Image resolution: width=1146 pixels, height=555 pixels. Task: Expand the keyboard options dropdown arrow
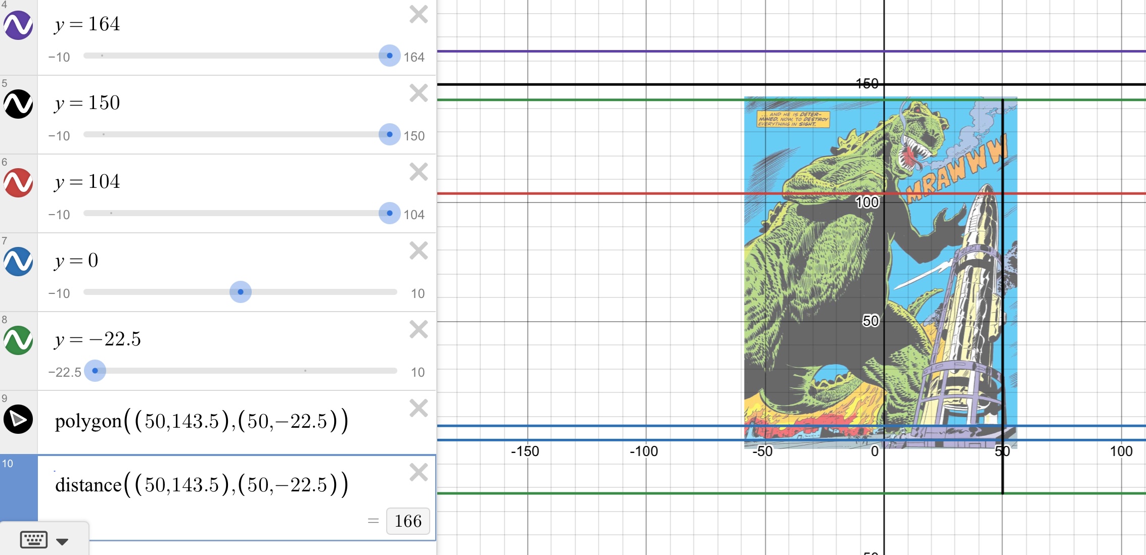62,542
